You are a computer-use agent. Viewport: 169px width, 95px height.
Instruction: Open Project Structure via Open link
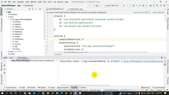coord(142,12)
